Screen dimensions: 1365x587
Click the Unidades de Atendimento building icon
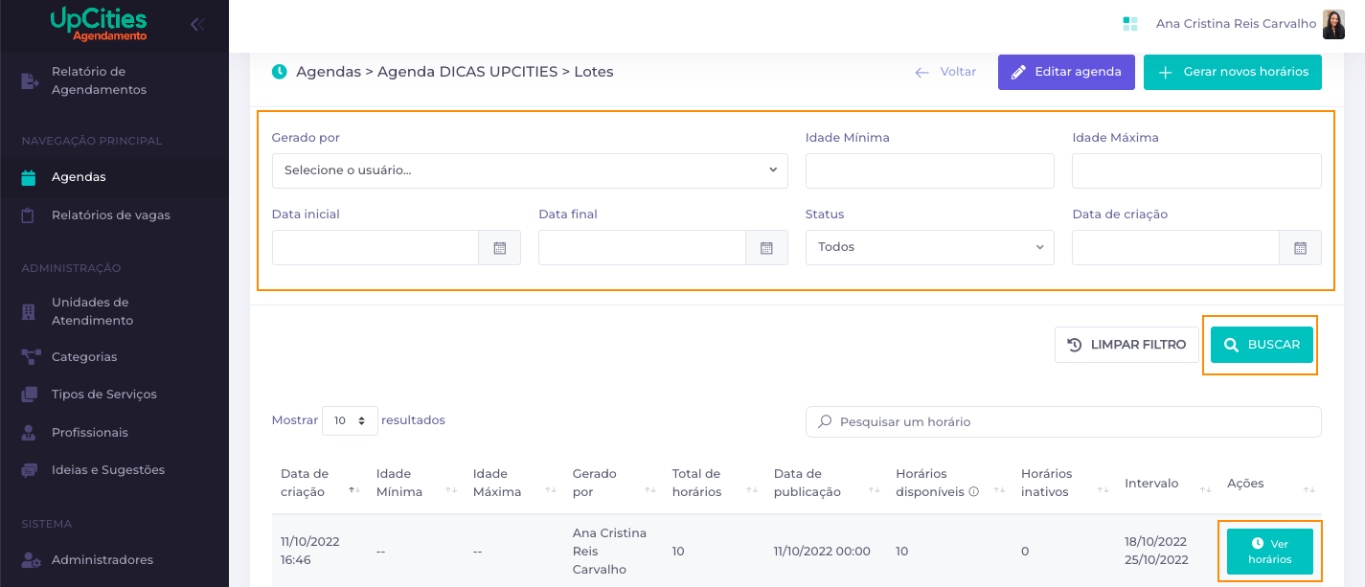[29, 311]
